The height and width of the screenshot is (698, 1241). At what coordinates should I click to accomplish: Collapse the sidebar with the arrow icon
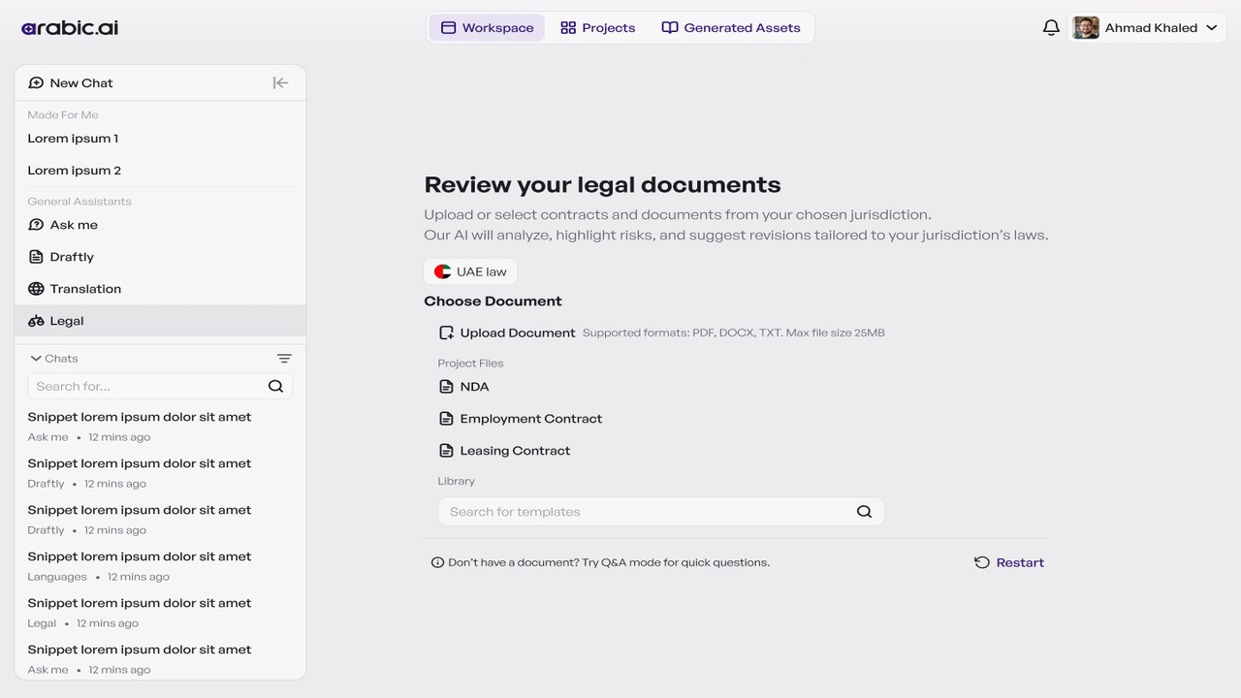pos(280,83)
